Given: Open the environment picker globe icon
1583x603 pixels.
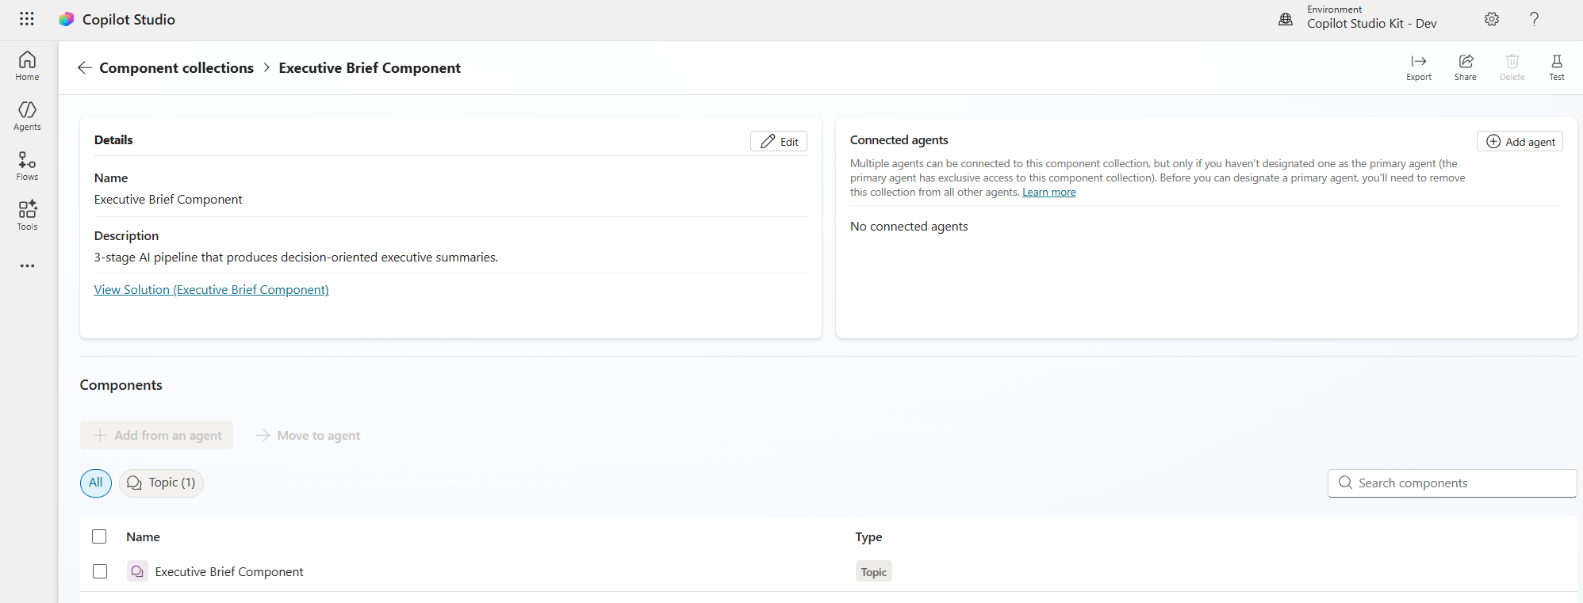Looking at the screenshot, I should tap(1286, 19).
